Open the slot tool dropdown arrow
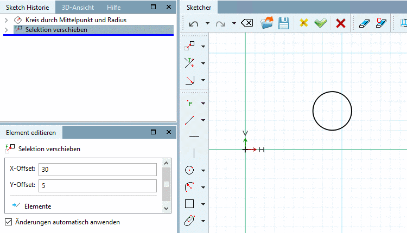Screen dimensions: 407x233 [203, 221]
